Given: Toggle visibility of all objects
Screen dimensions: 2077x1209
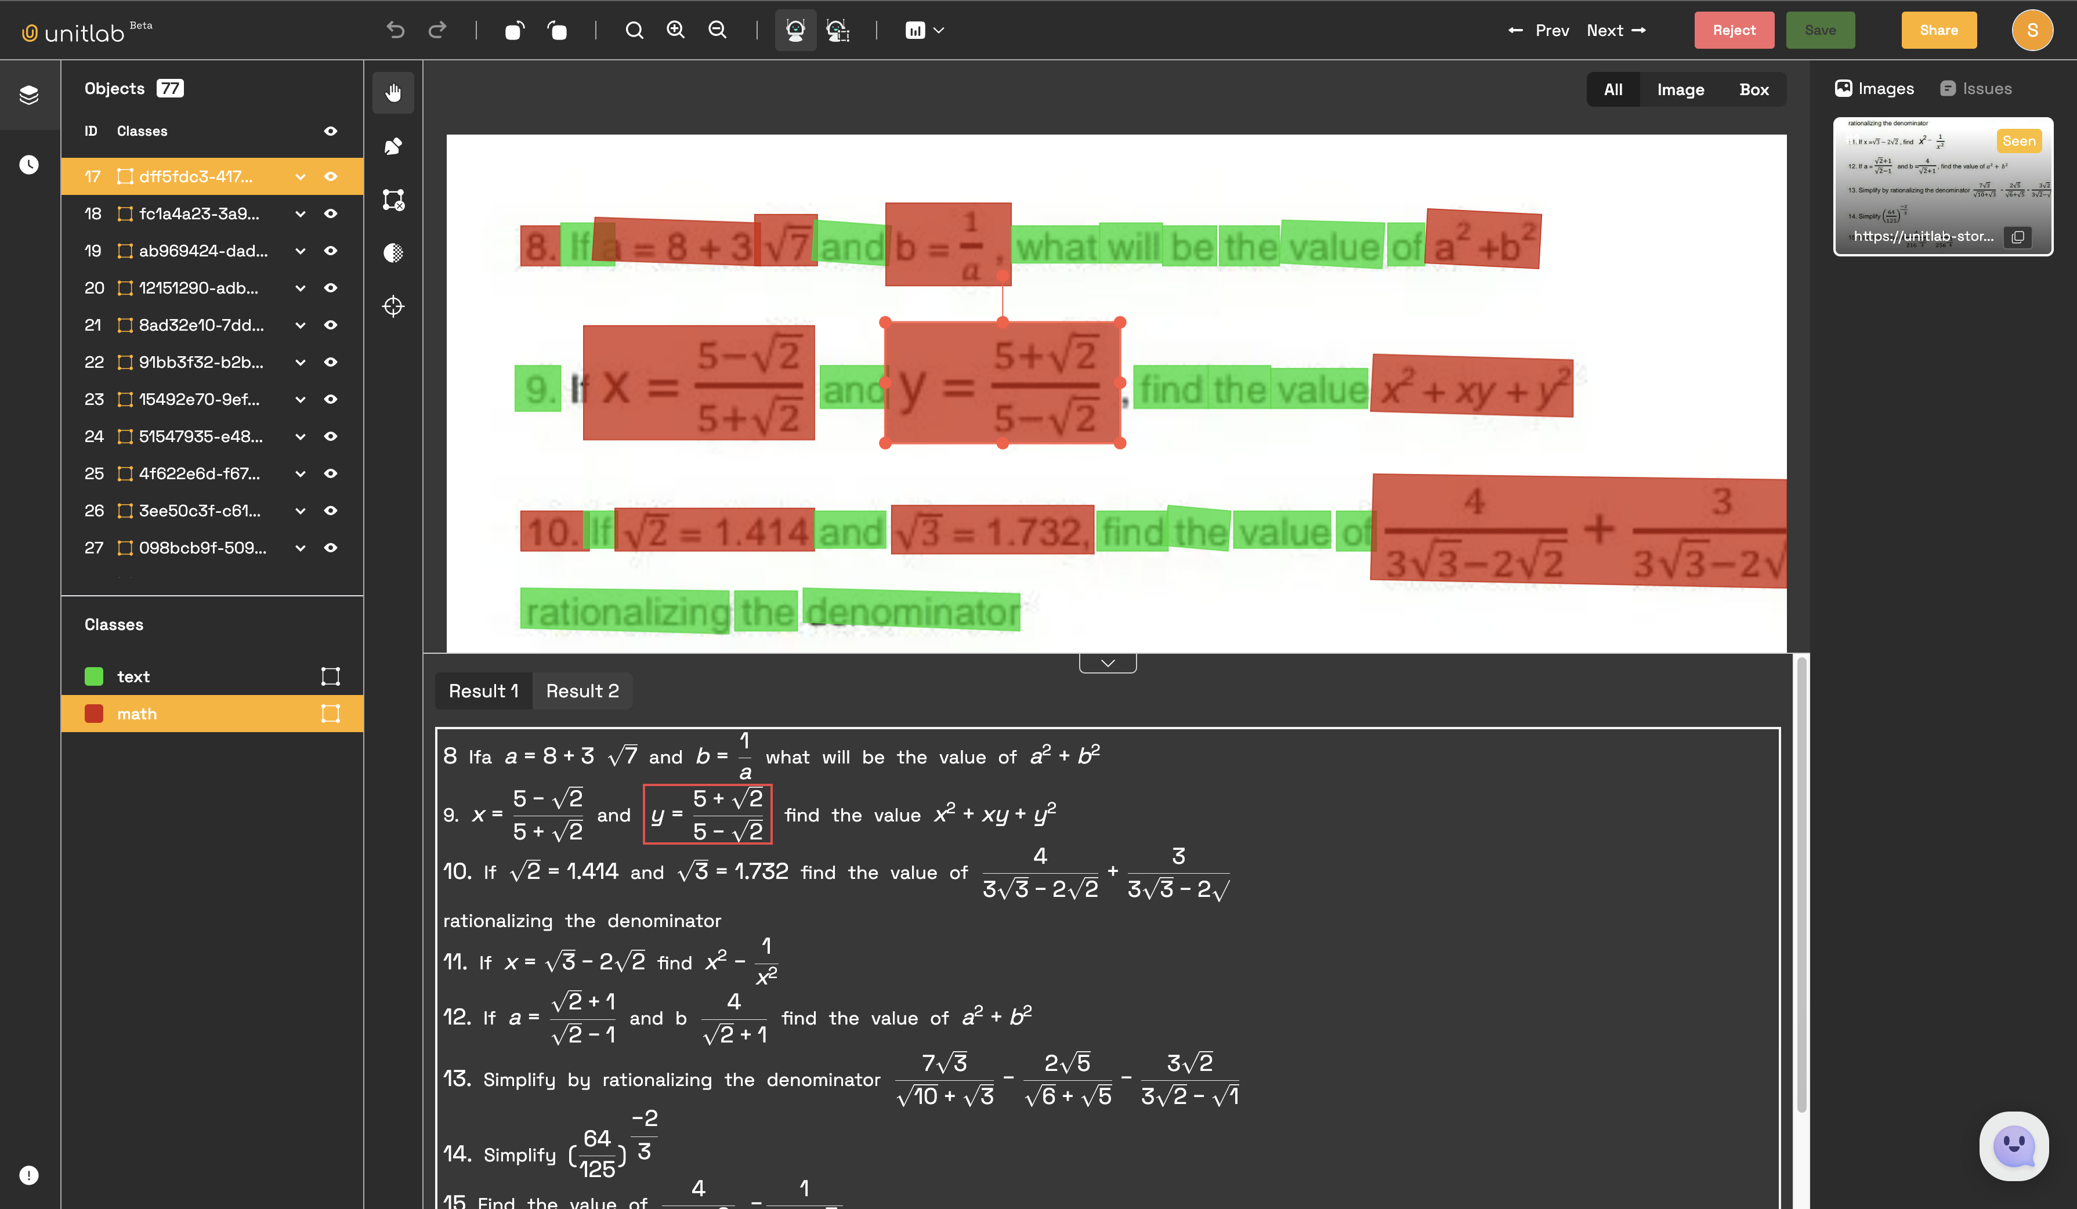Looking at the screenshot, I should pyautogui.click(x=330, y=131).
